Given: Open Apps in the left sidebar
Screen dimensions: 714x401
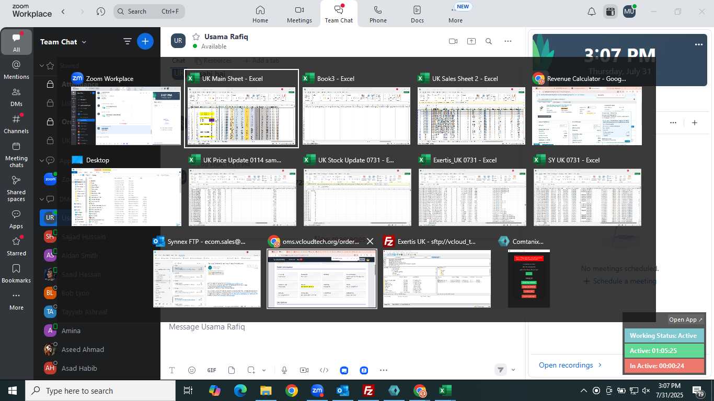Looking at the screenshot, I should click(16, 219).
